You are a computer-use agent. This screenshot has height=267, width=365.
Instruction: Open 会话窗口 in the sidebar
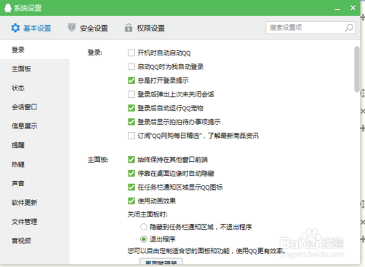tap(24, 107)
